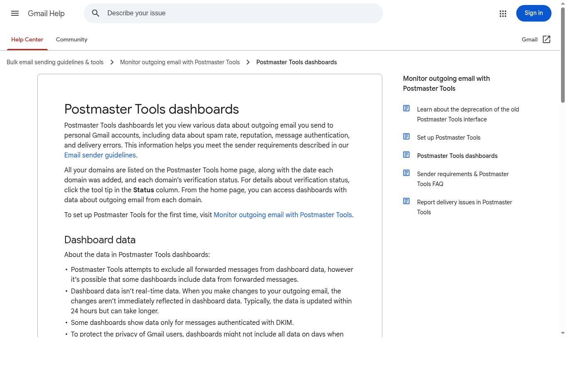
Task: Open the Gmail link in header
Action: (530, 39)
